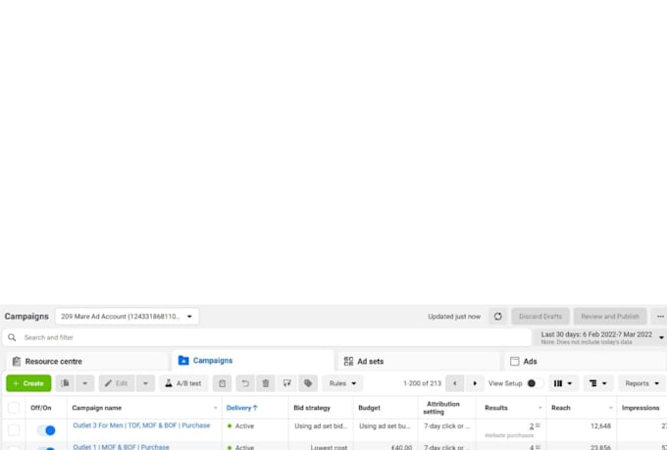667x450 pixels.
Task: Toggle the View Setup switch
Action: (x=535, y=383)
